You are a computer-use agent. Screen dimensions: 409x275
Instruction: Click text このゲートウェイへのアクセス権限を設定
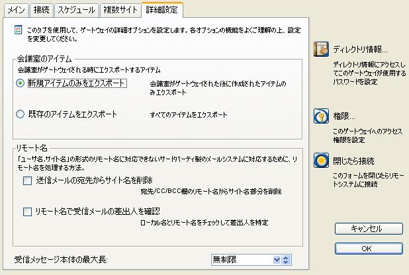[x=368, y=136]
